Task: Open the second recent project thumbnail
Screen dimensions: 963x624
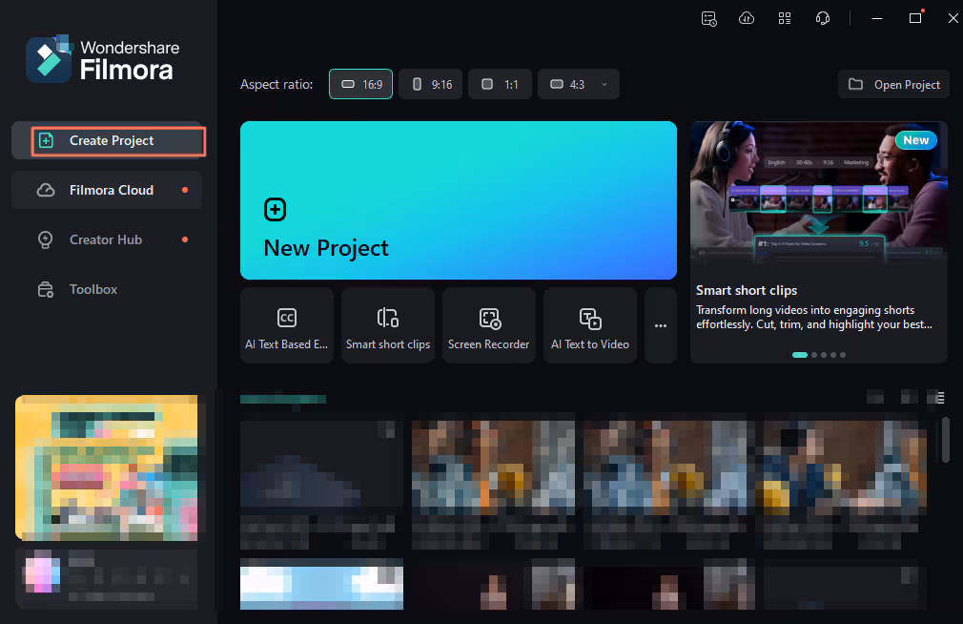Action: click(x=493, y=468)
